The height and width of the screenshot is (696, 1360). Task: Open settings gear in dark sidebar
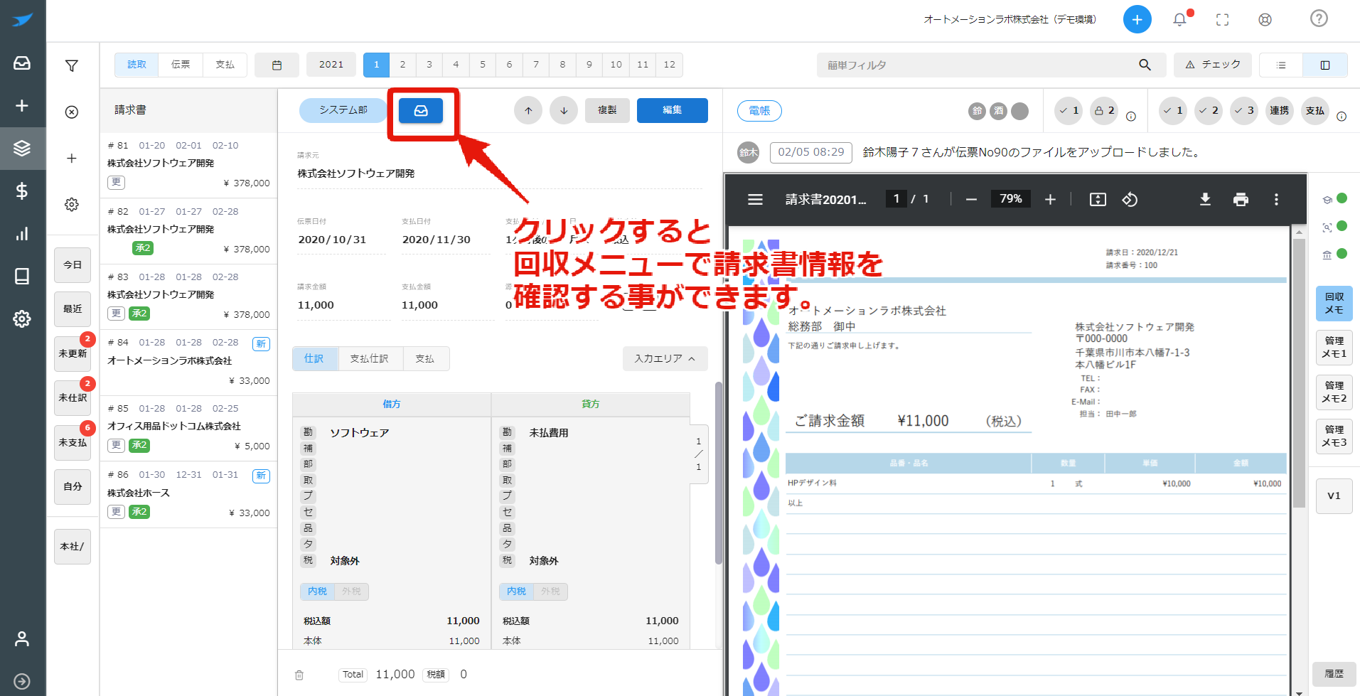coord(22,318)
